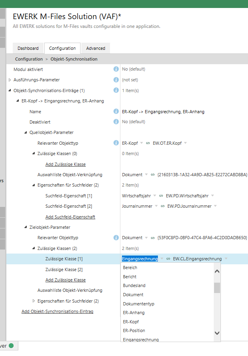This screenshot has width=248, height=356.
Task: Open EW.OT.ER.Kopf alias dropdown arrow
Action: coord(185,143)
